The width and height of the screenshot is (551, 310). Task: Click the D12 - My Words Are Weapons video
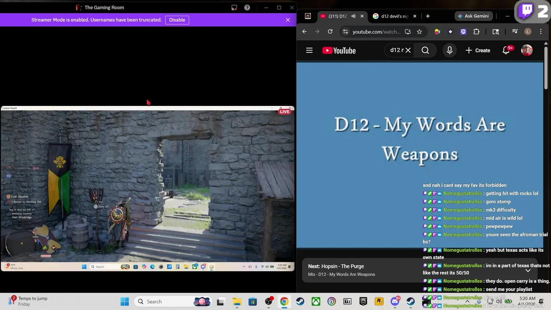click(x=420, y=155)
